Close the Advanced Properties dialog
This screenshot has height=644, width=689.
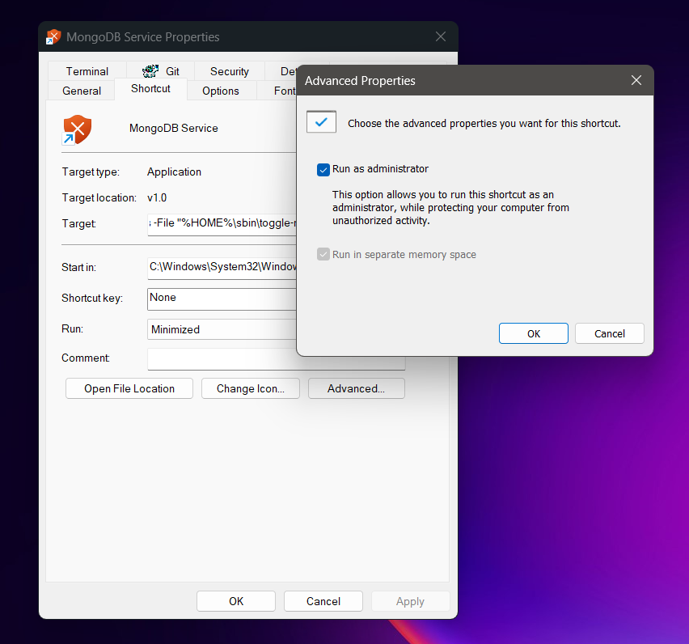point(636,80)
